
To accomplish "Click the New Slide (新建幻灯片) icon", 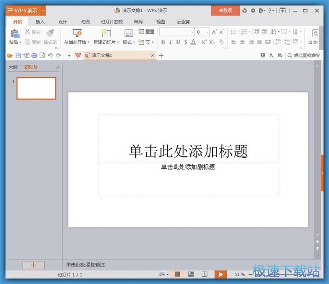I will pyautogui.click(x=106, y=33).
